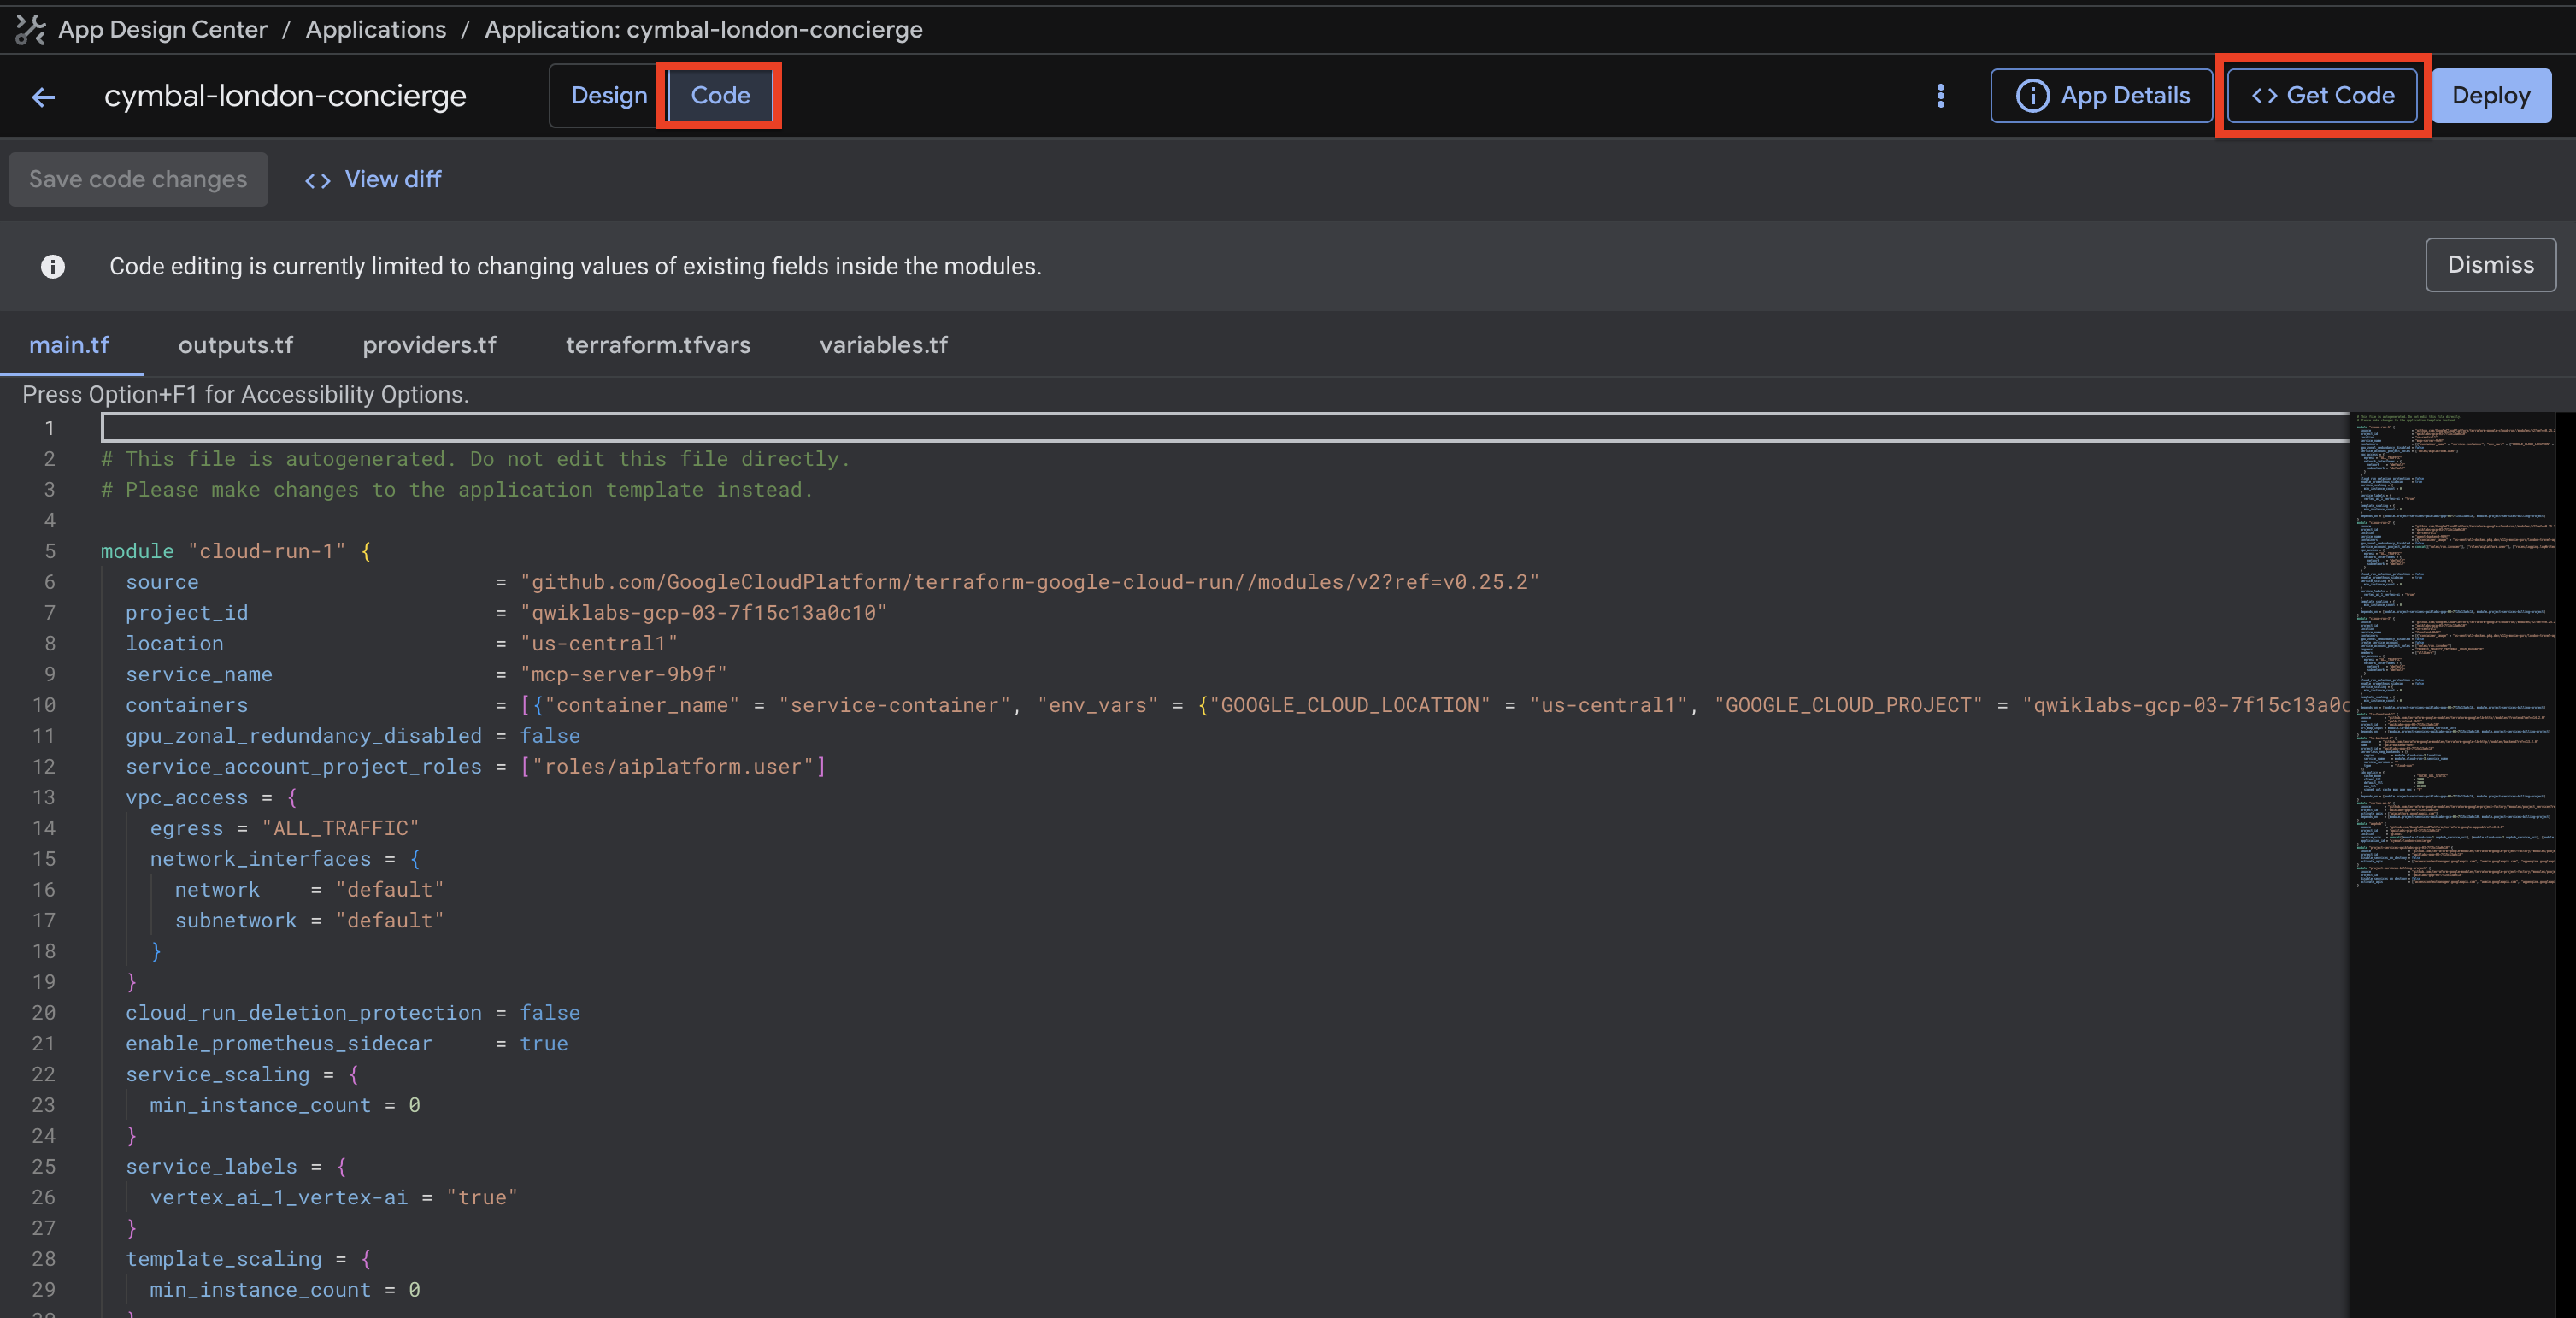Click the network "default" value on line 16

[390, 890]
